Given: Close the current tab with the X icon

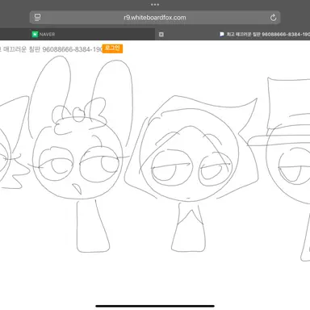Looking at the screenshot, I should tap(161, 34).
